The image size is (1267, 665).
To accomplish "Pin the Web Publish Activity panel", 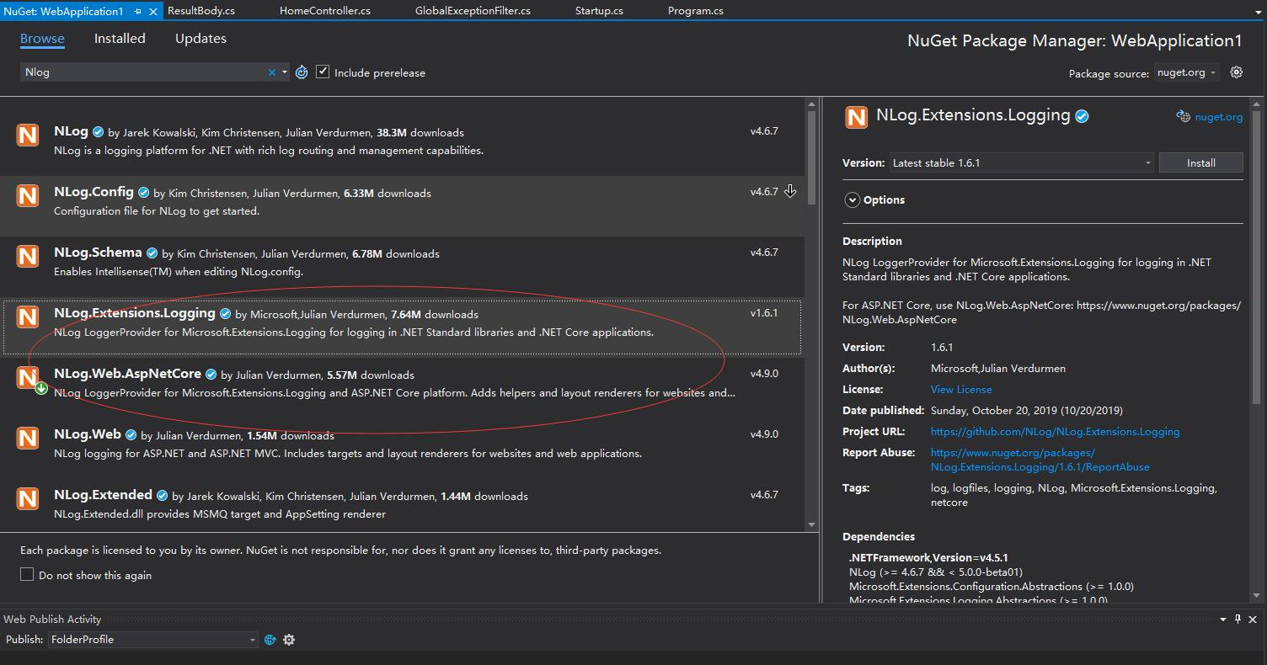I will pyautogui.click(x=1238, y=620).
